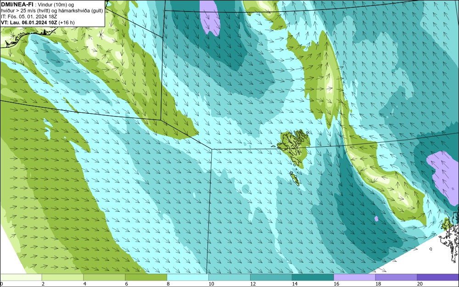Click the 'DMI/NEA-FI' title text
The image size is (459, 287).
(17, 4)
